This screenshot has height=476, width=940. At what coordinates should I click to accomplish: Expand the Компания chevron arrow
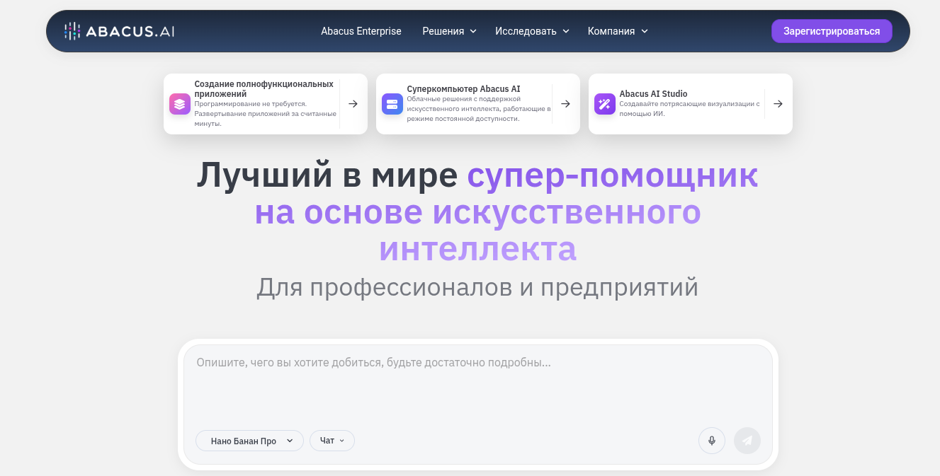pos(644,31)
